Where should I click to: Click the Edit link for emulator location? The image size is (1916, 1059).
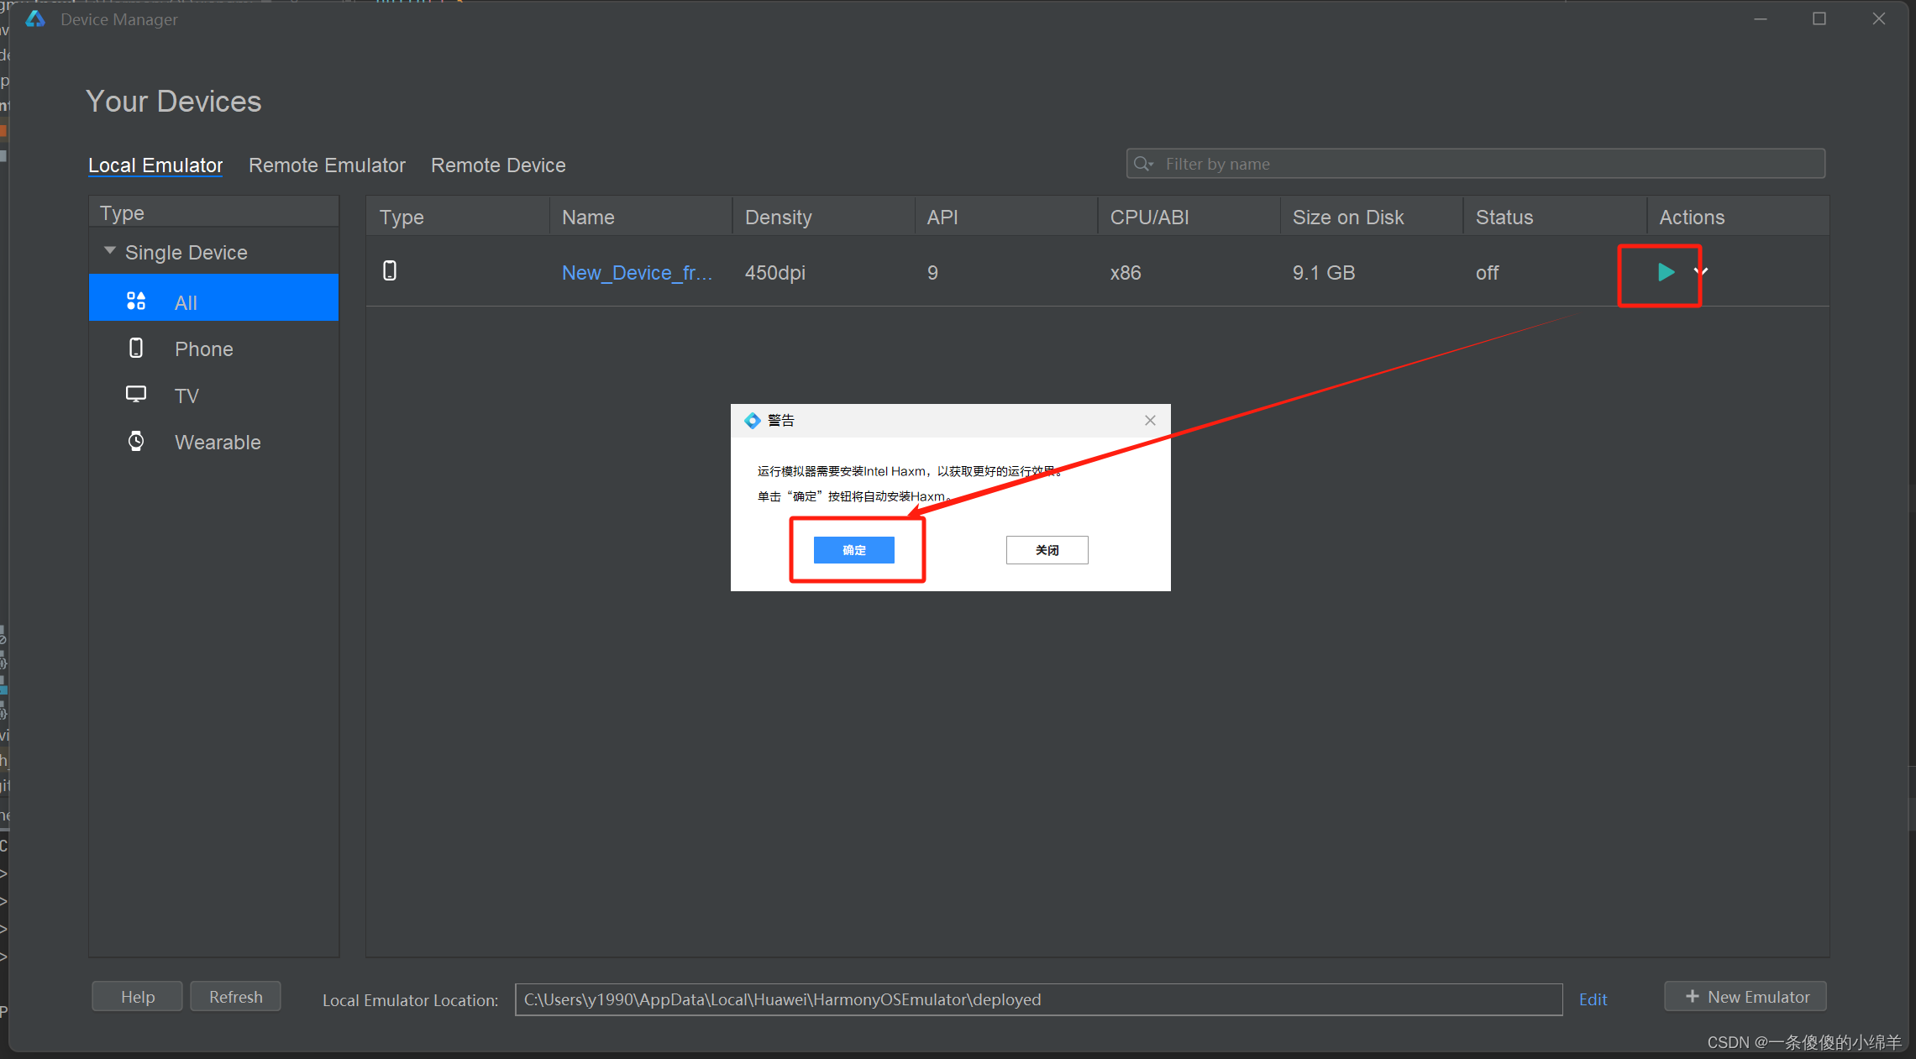1593,999
